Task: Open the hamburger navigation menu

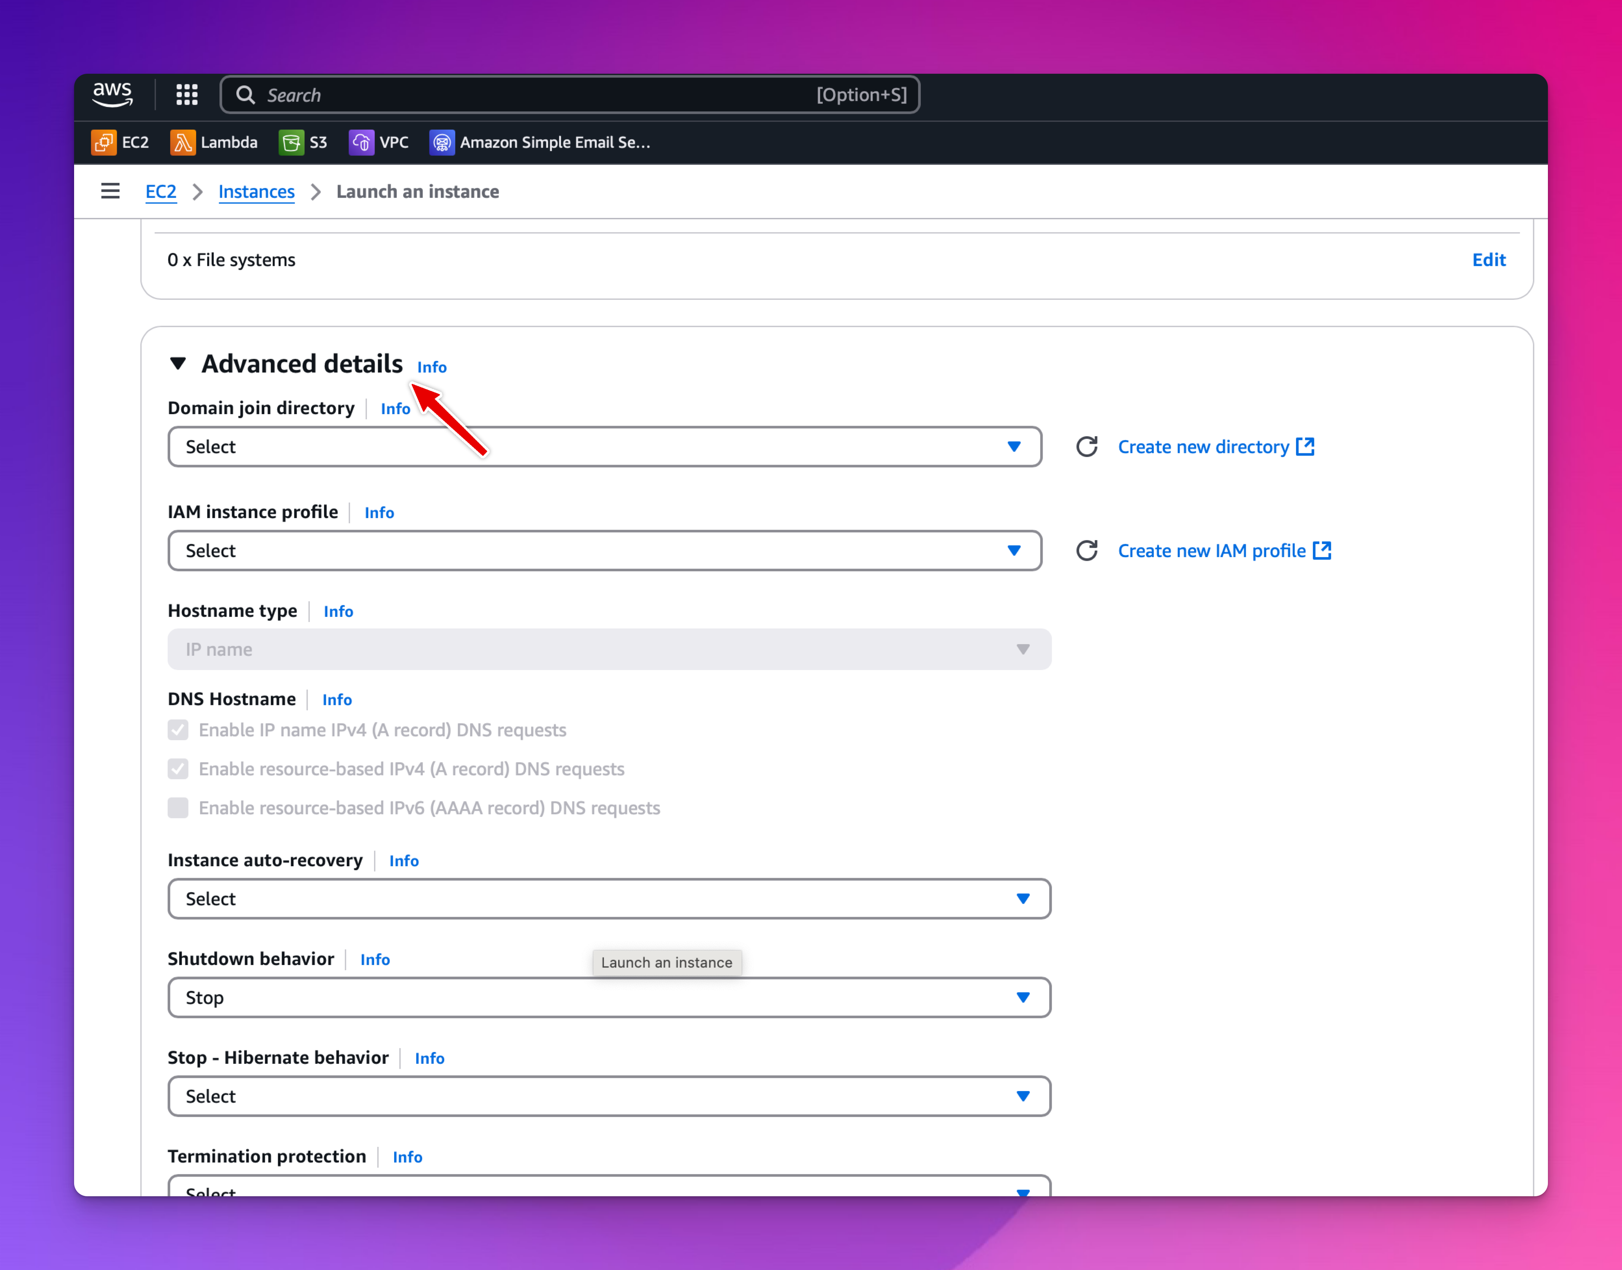Action: point(110,191)
